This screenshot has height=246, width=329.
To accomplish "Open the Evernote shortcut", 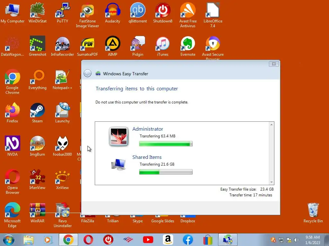I will click(188, 46).
